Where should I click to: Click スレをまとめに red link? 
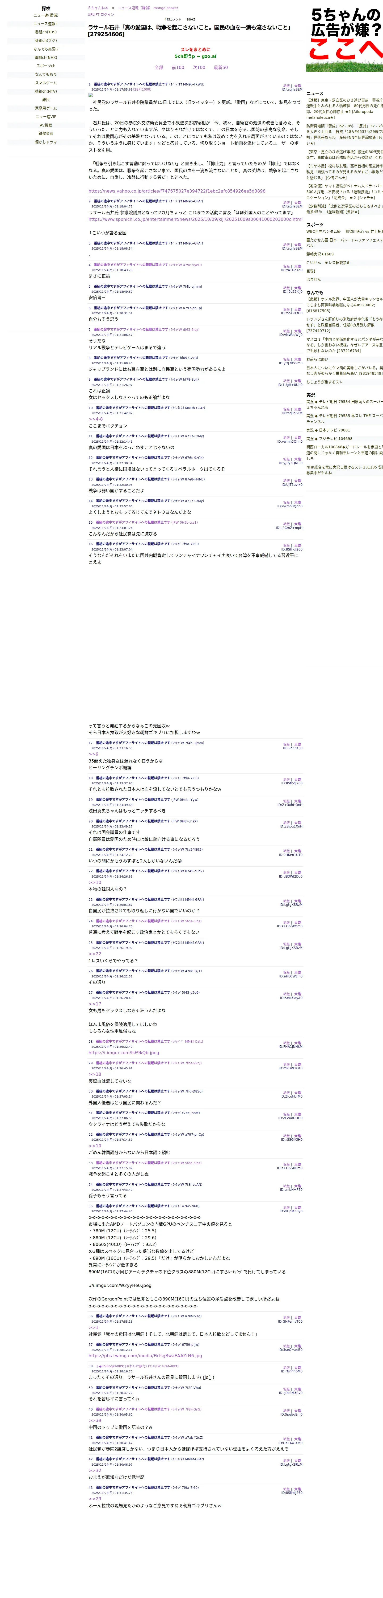[196, 50]
